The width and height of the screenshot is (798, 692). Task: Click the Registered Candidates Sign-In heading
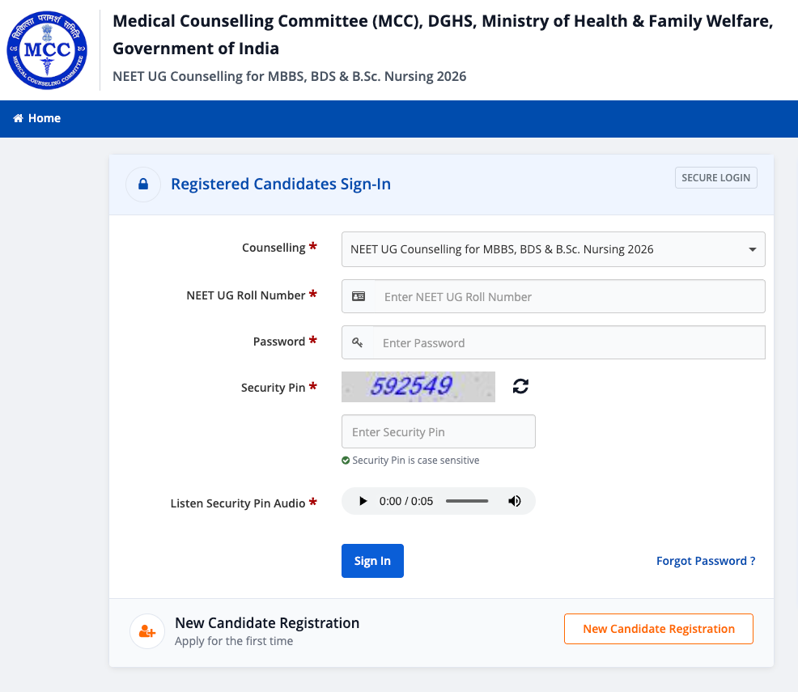281,185
